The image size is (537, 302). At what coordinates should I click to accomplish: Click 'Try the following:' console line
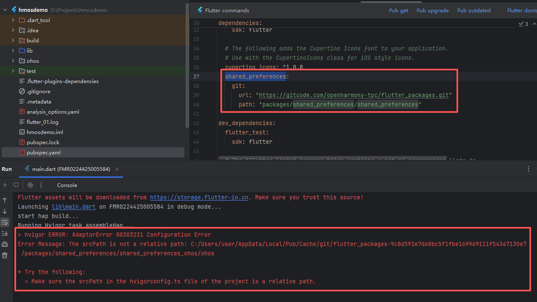(x=52, y=272)
